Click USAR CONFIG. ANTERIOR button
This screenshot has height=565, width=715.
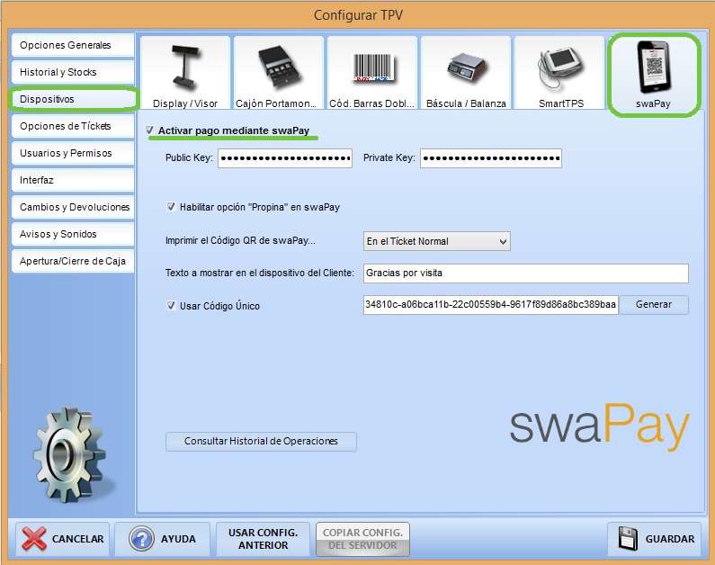264,539
